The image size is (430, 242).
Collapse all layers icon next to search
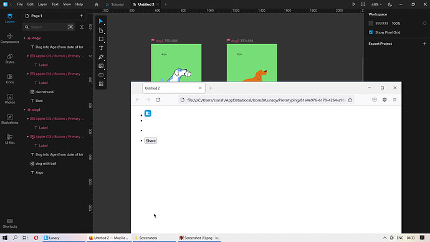[82, 27]
